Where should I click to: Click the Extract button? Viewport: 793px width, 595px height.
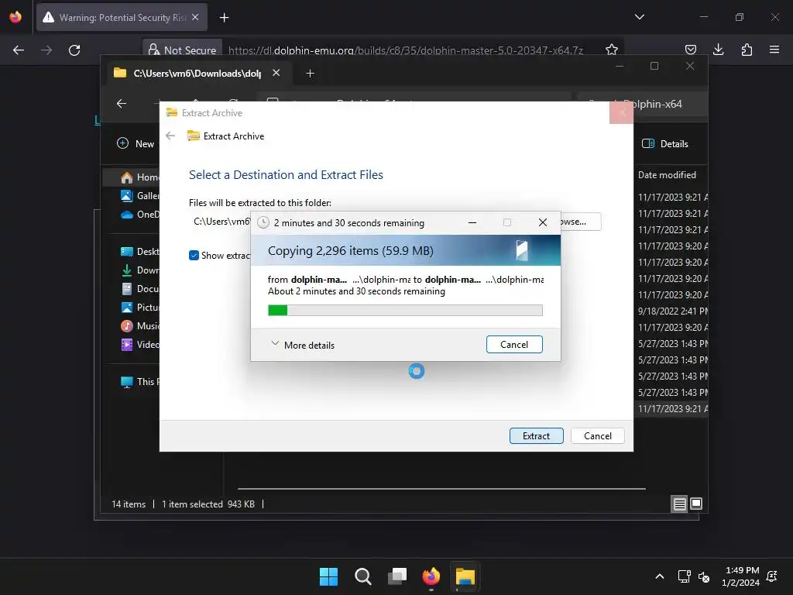536,435
